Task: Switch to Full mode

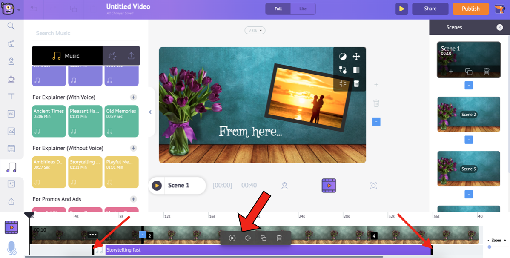Action: coord(278,9)
